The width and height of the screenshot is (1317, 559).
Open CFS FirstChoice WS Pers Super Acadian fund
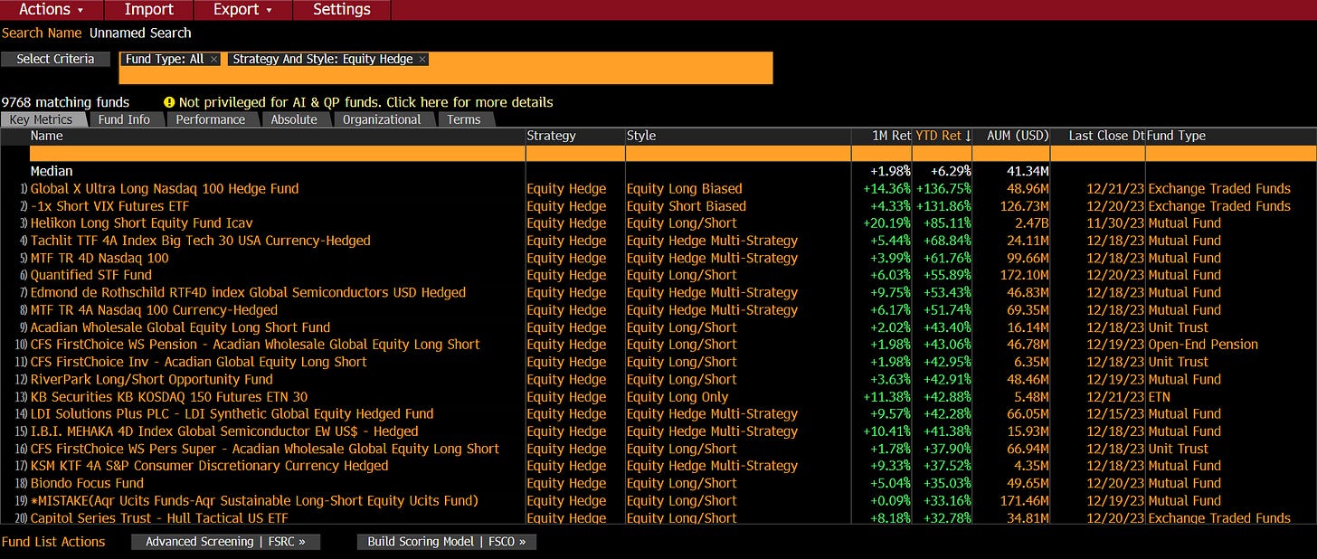coord(265,449)
